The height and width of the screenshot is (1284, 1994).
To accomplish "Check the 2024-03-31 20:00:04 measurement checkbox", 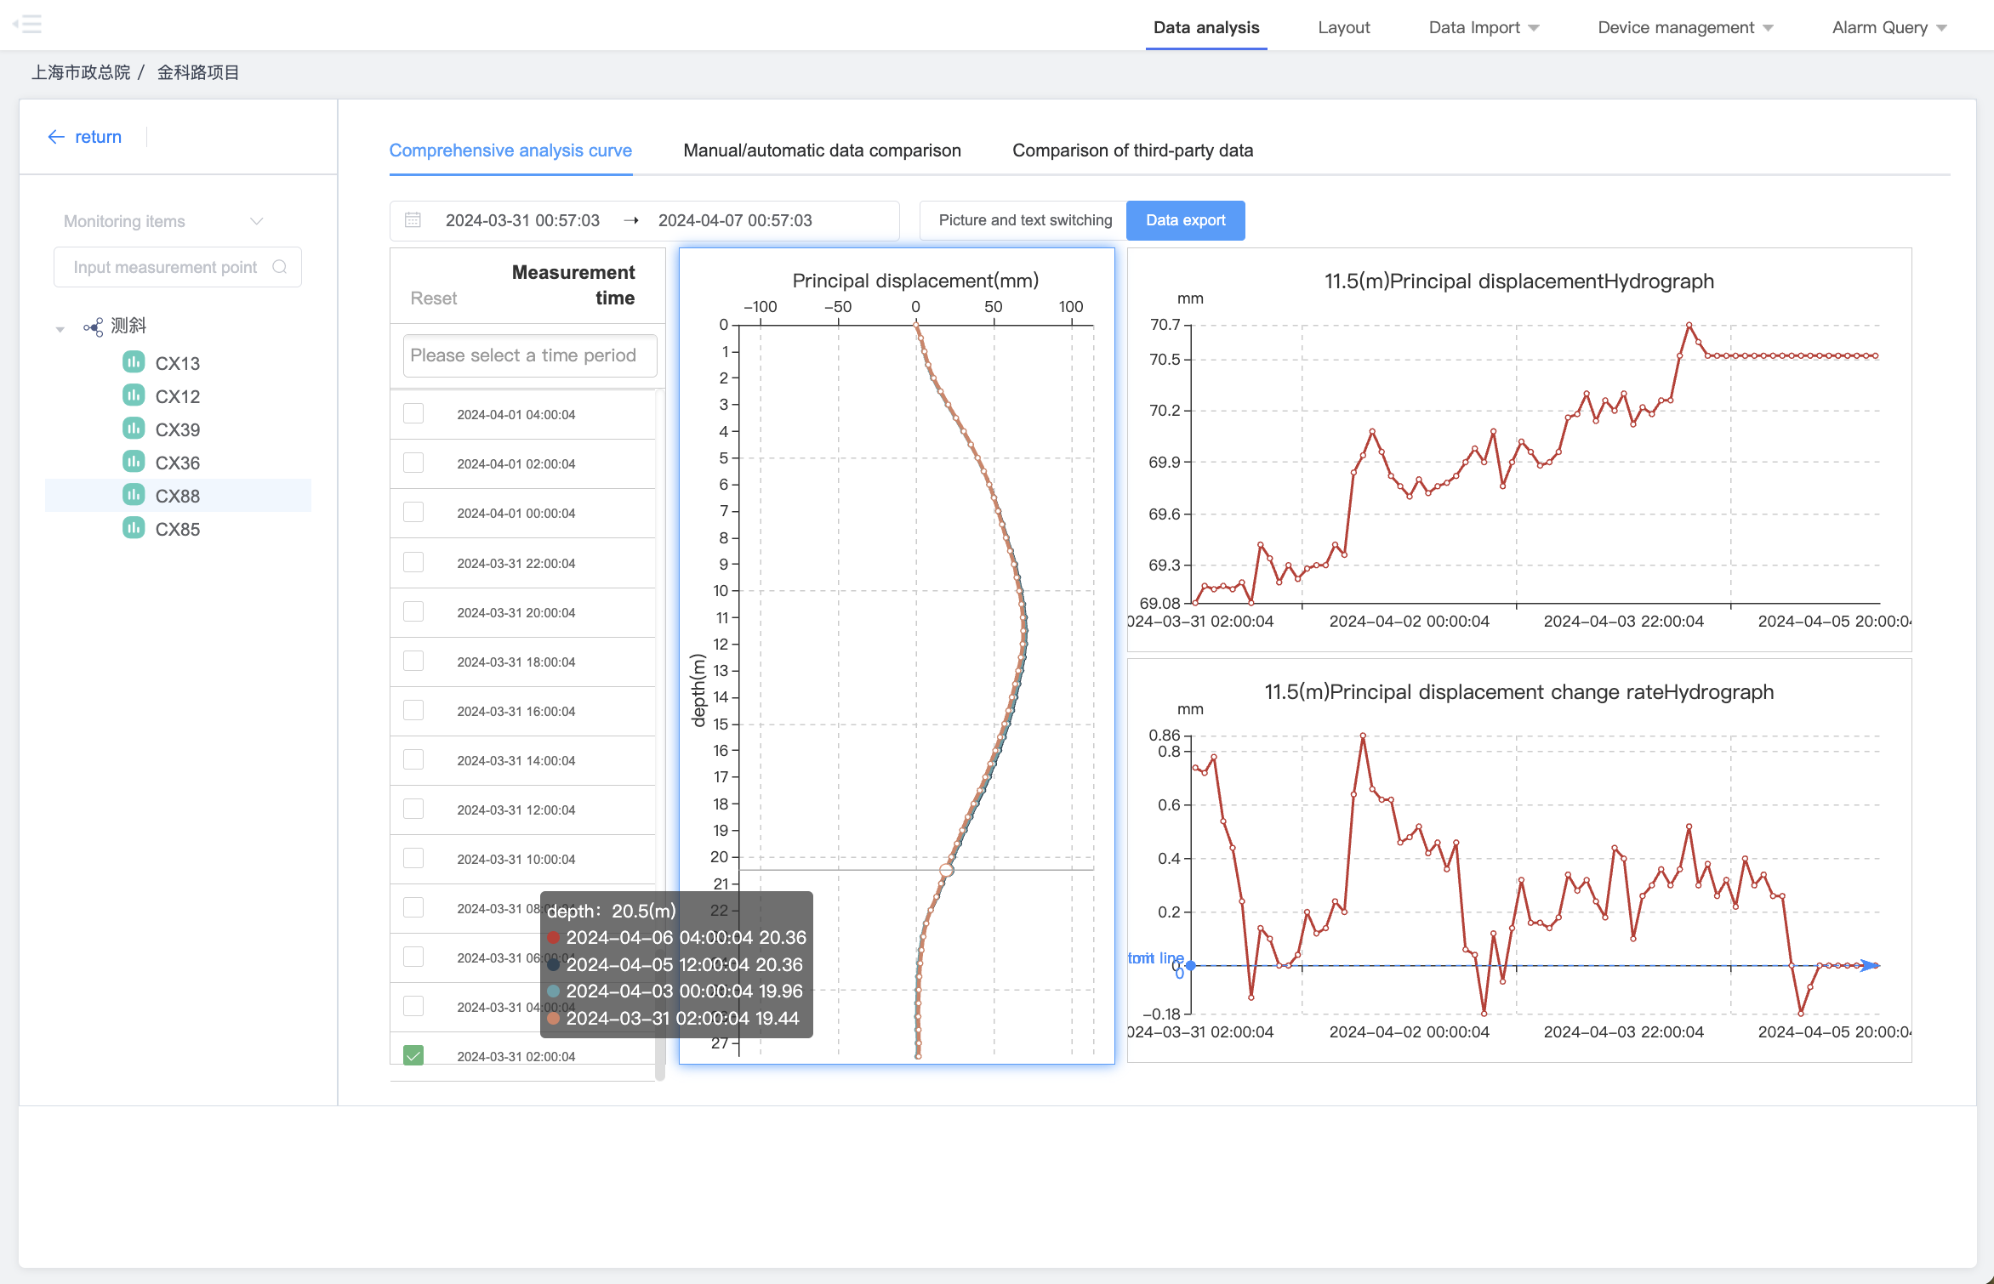I will pos(413,612).
